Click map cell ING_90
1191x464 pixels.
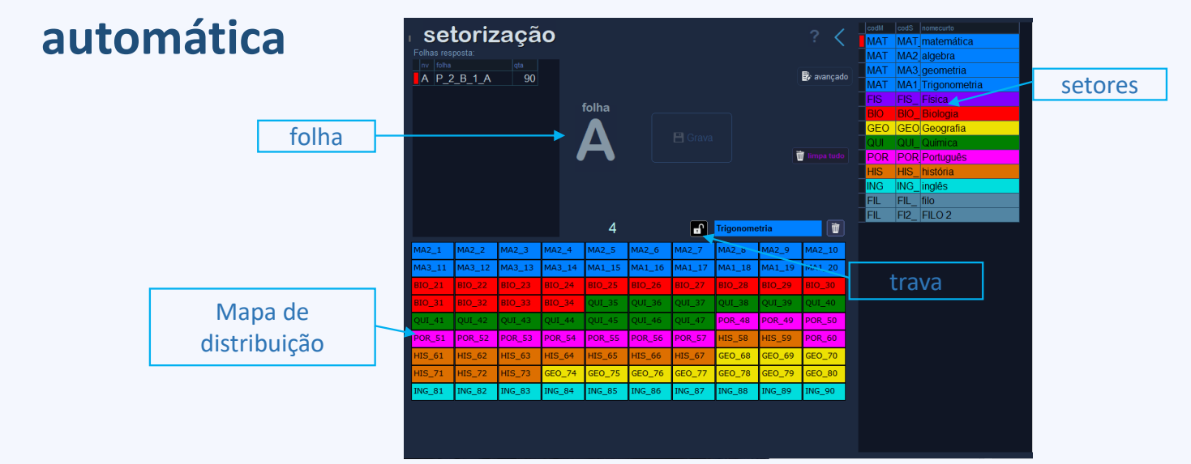[x=824, y=391]
